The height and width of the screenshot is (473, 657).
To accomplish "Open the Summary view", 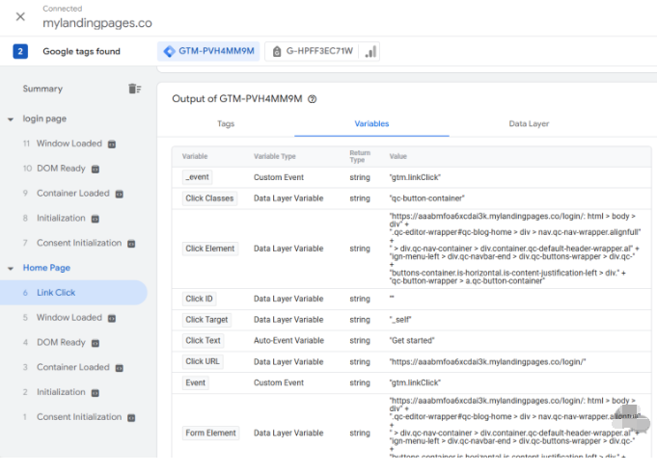I will pyautogui.click(x=42, y=89).
